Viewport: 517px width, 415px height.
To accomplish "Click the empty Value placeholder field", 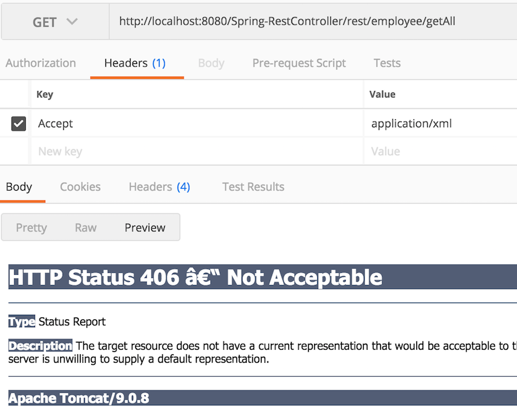I will point(439,151).
